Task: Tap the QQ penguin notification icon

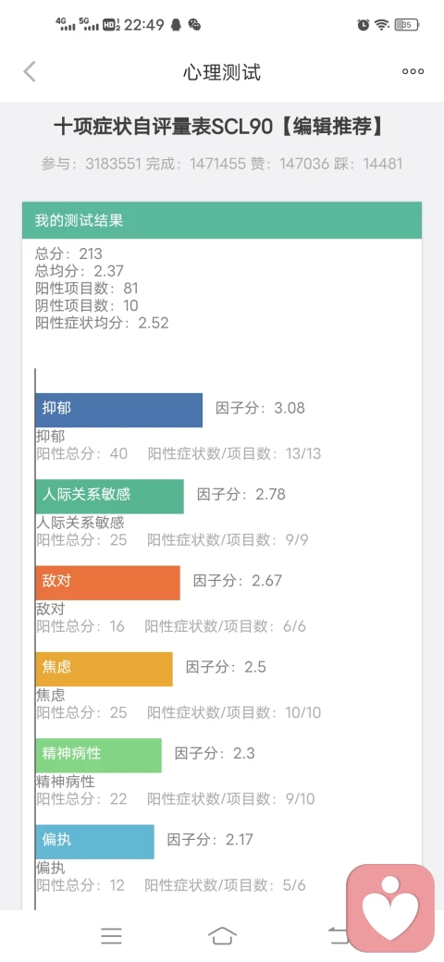Action: pyautogui.click(x=176, y=25)
